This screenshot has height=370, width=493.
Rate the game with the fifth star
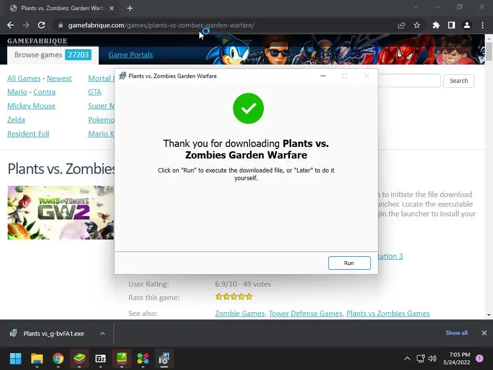pos(249,297)
